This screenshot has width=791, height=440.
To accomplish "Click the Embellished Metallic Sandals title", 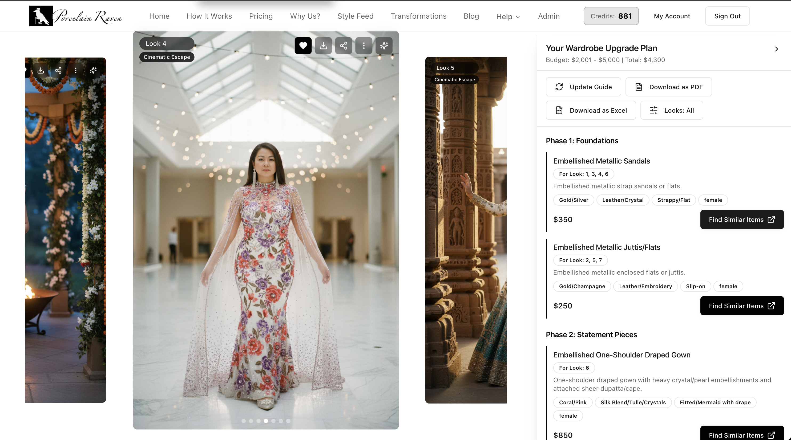I will click(x=602, y=161).
